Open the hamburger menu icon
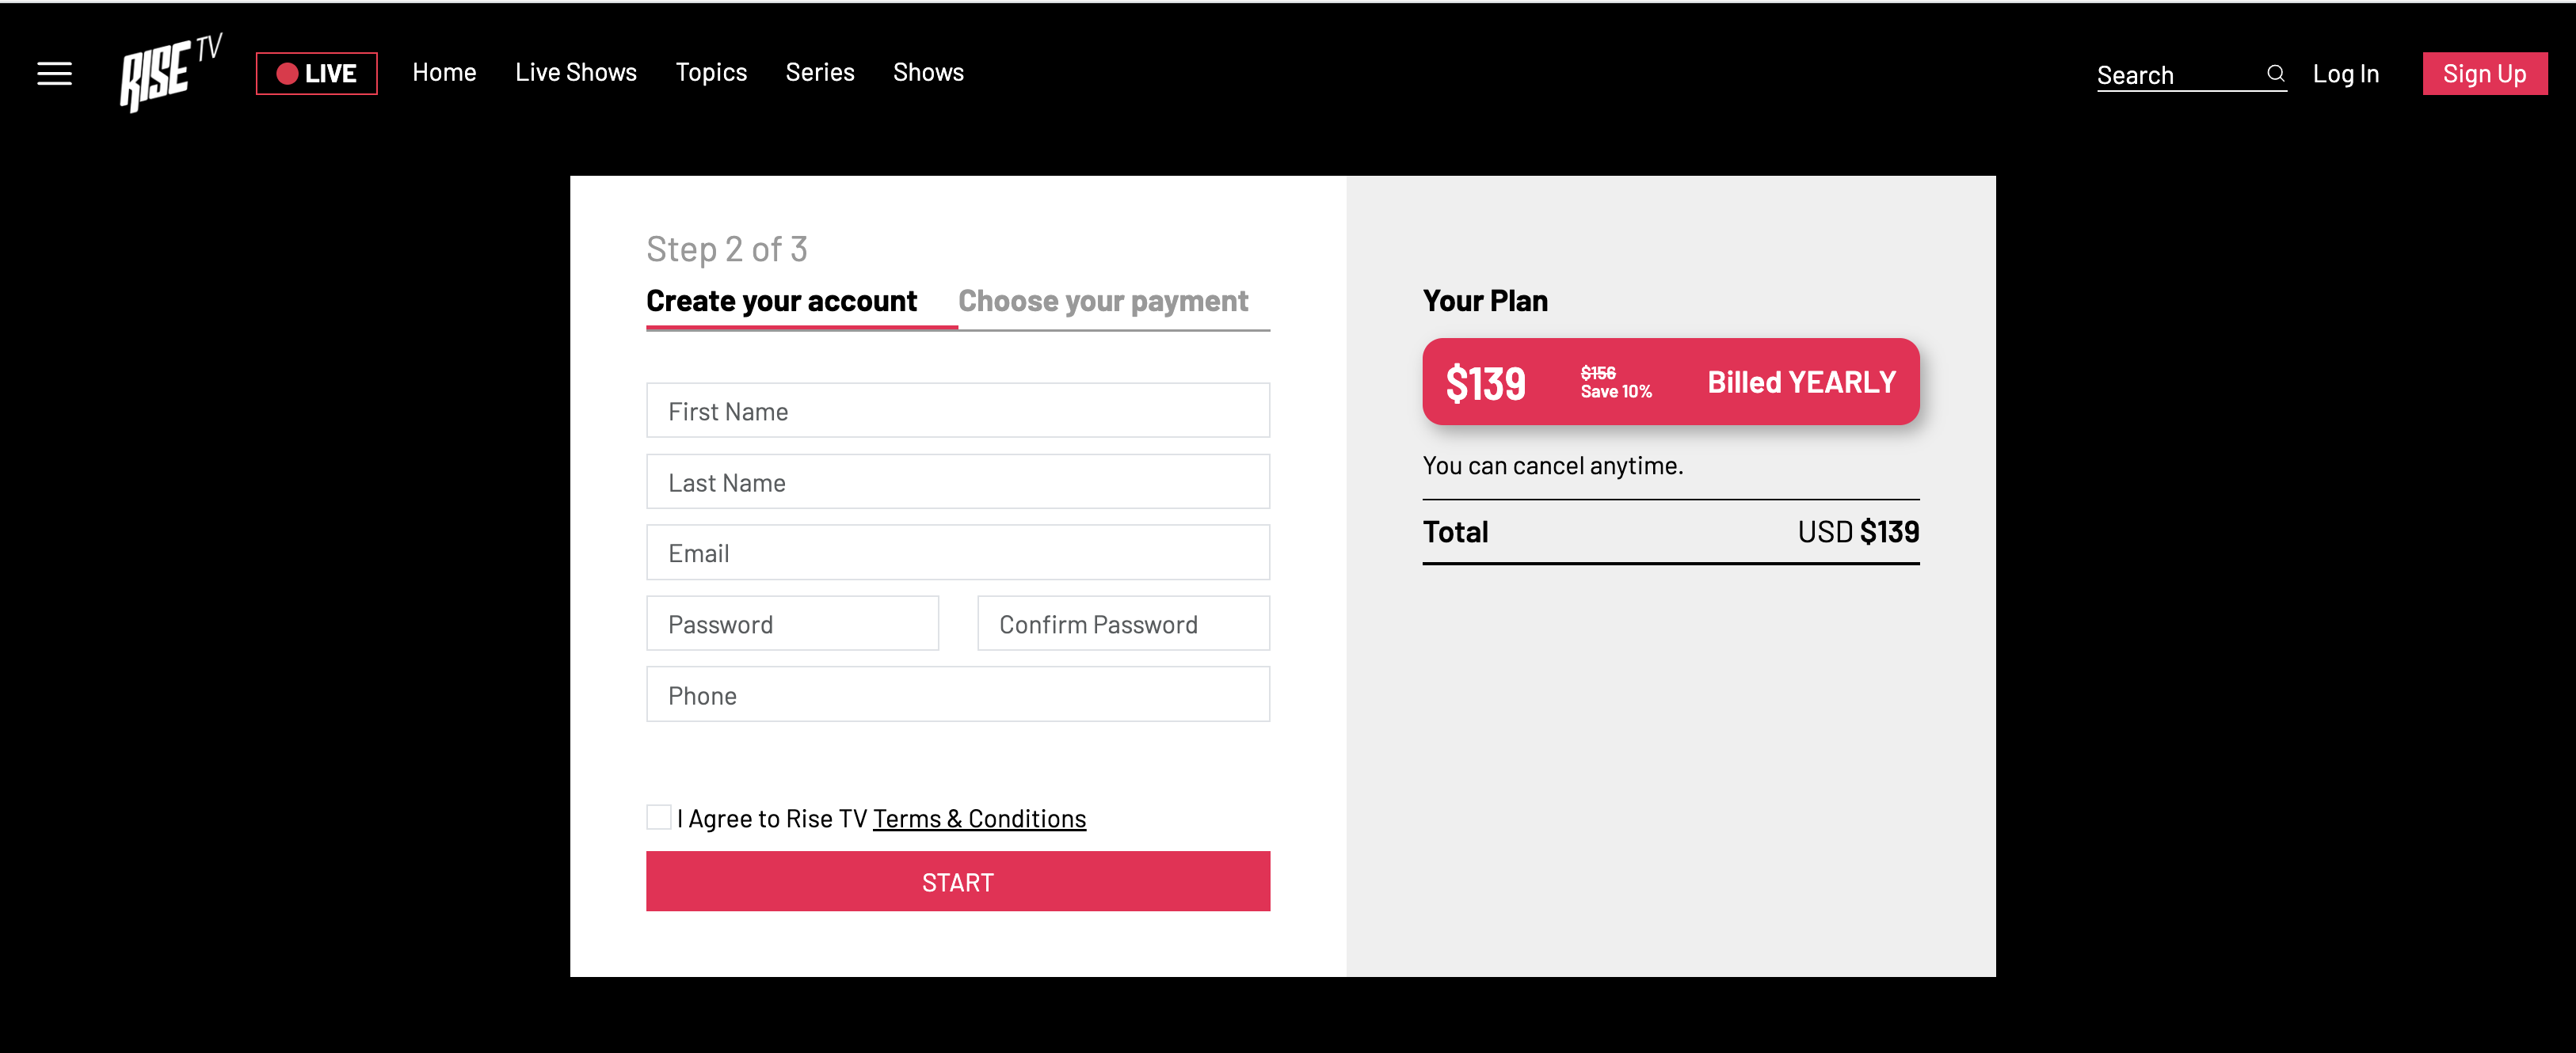Image resolution: width=2576 pixels, height=1053 pixels. 55,73
